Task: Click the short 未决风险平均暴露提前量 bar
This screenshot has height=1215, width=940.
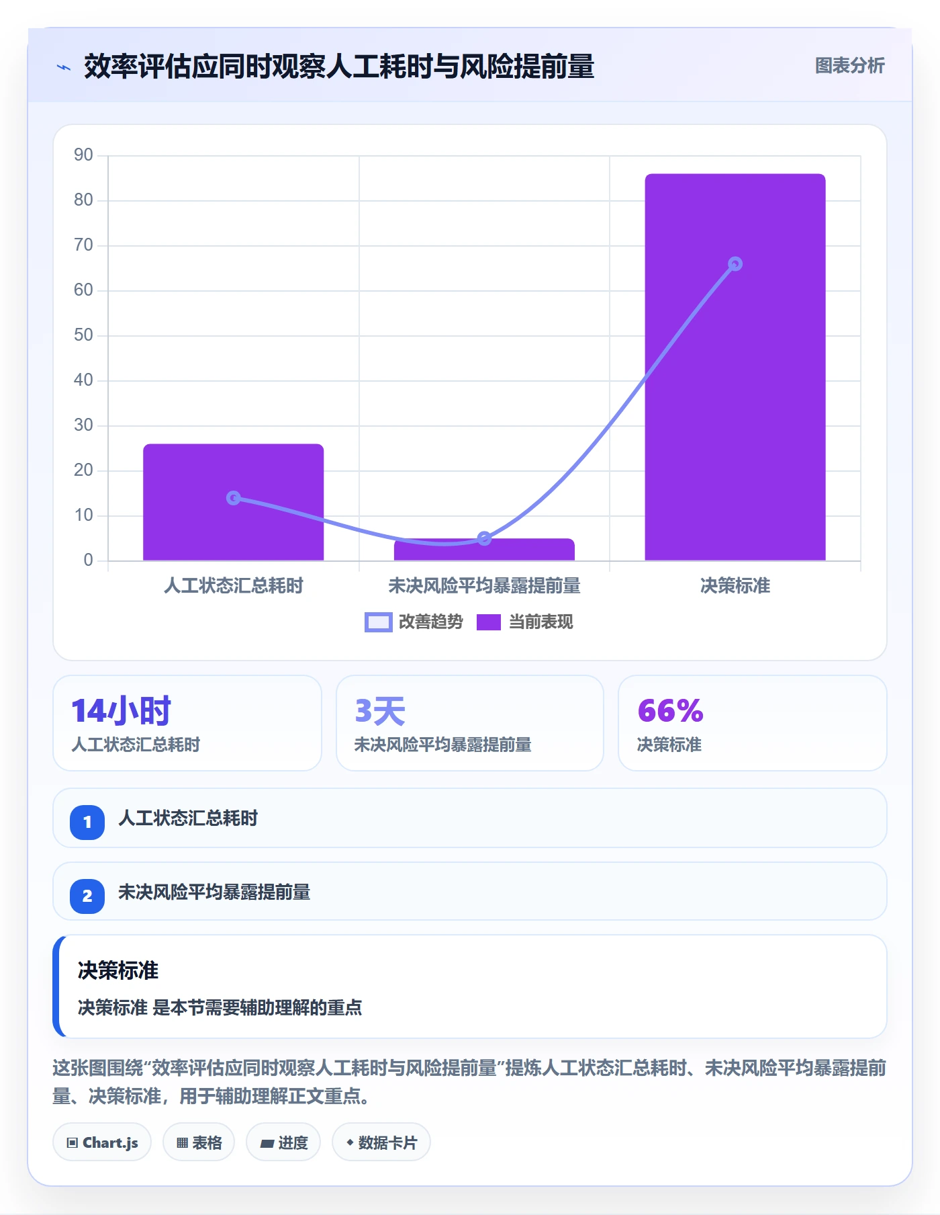Action: (484, 550)
